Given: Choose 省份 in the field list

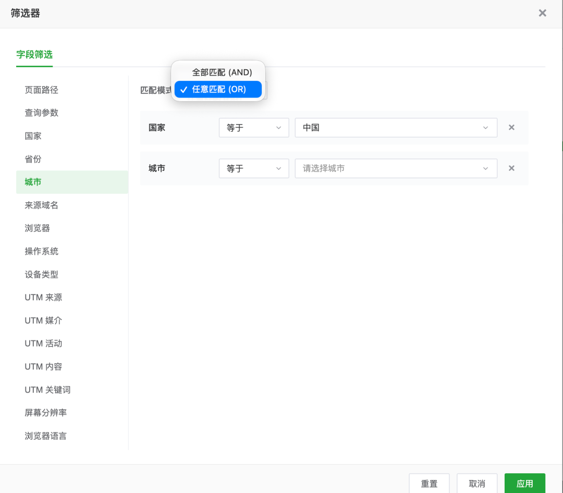Looking at the screenshot, I should [72, 159].
